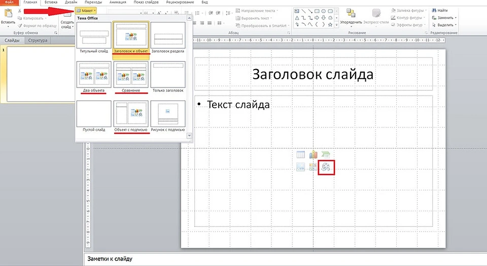Select the Rectangle shape
This screenshot has height=266, width=487.
point(317,11)
